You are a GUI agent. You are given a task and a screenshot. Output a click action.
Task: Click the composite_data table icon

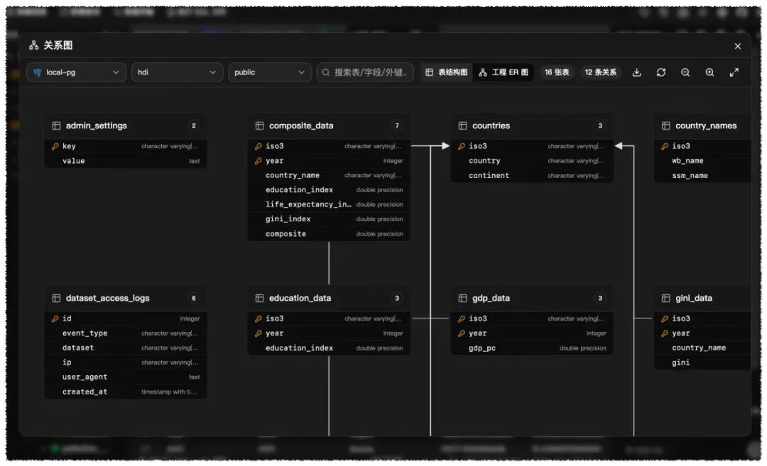(x=259, y=126)
